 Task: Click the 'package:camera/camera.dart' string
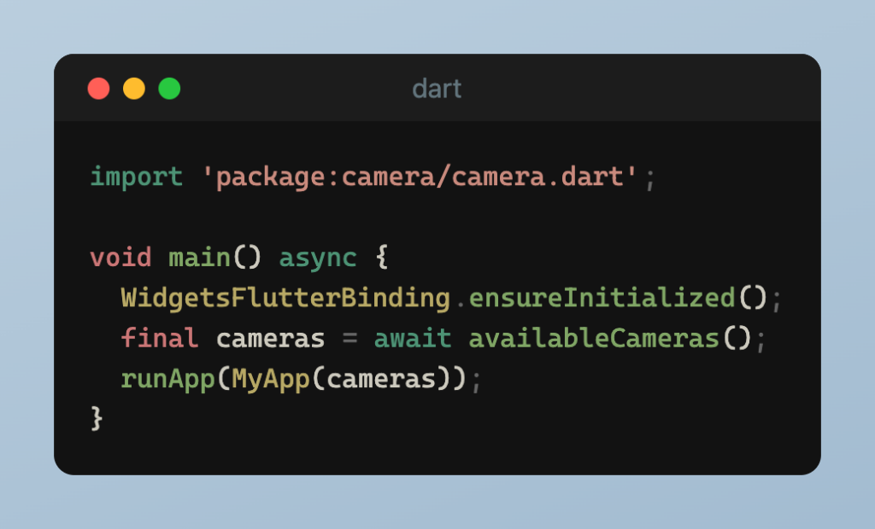pyautogui.click(x=419, y=177)
